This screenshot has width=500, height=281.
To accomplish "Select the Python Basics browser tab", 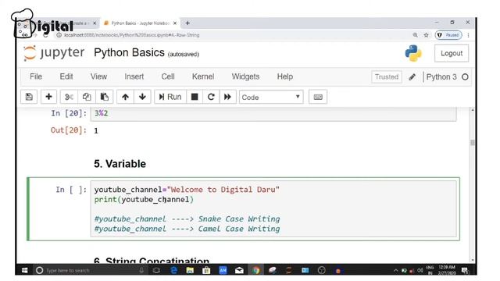I will point(140,23).
